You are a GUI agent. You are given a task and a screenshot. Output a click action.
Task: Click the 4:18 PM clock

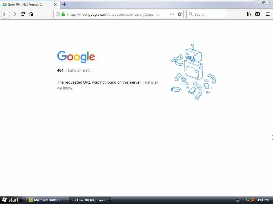(x=263, y=200)
